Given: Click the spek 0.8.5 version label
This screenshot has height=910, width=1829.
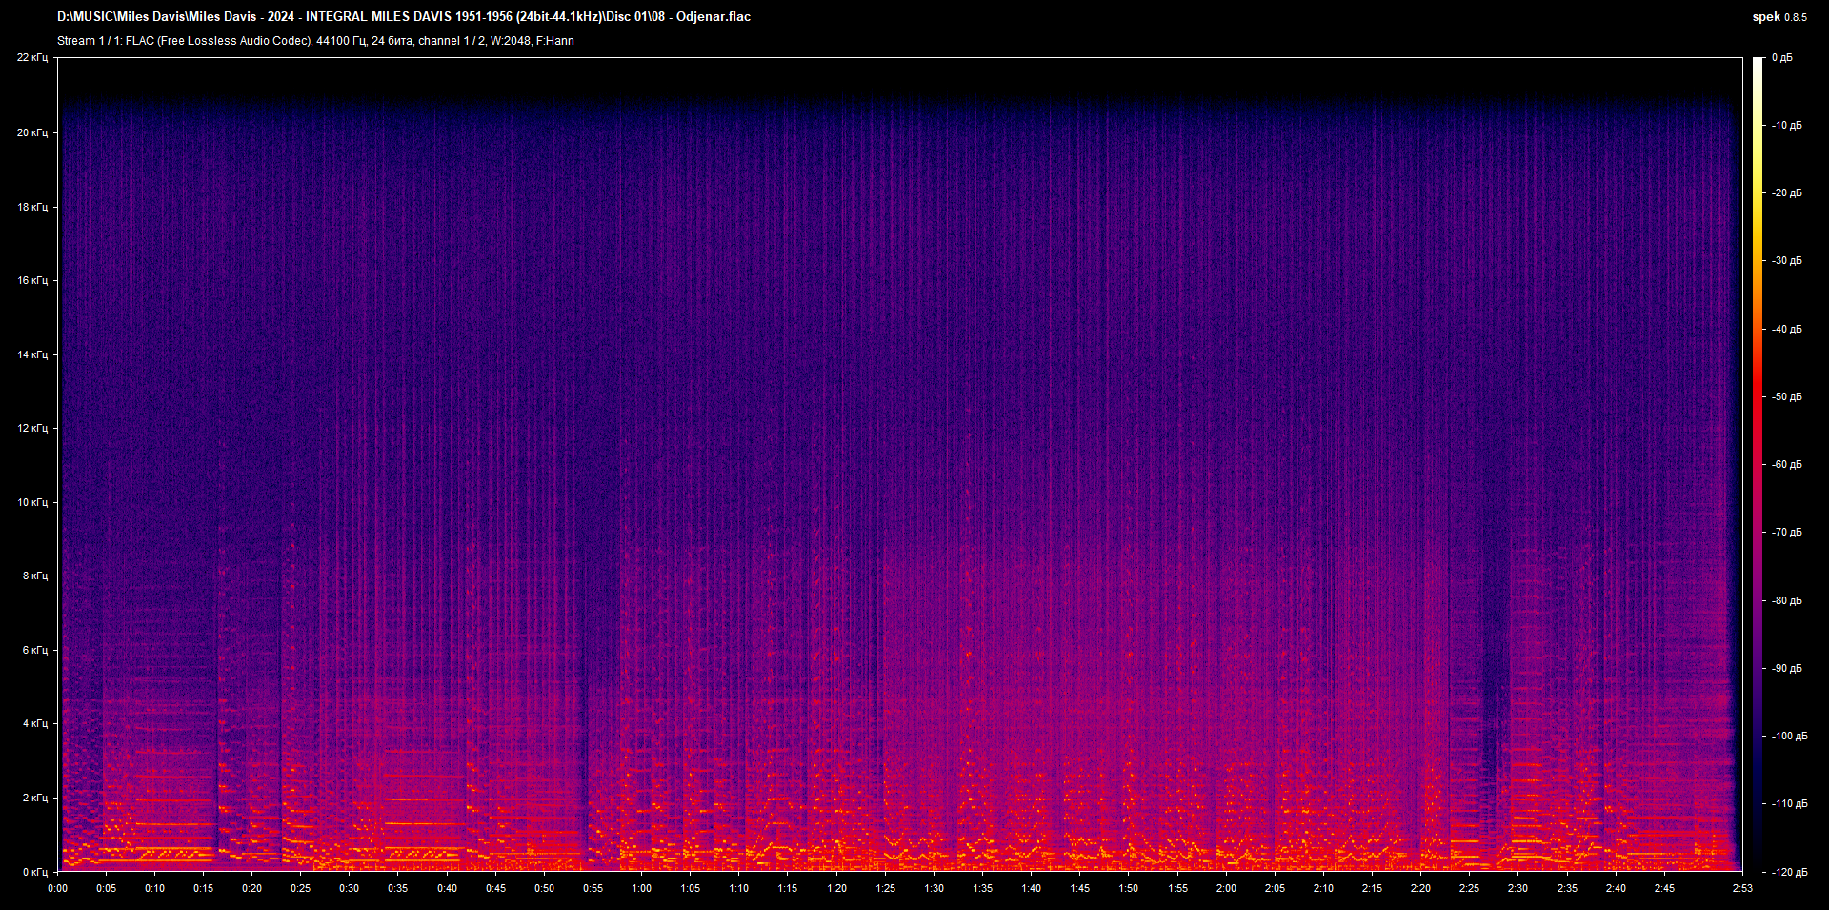Looking at the screenshot, I should [1779, 16].
